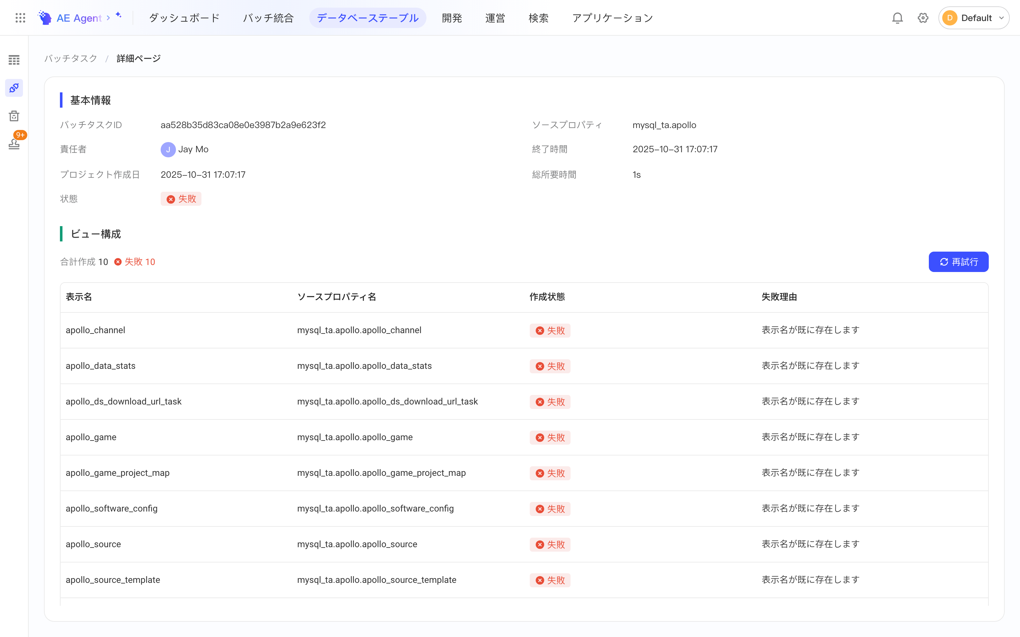Open the ダッシュボード tab
The image size is (1020, 637).
[184, 18]
